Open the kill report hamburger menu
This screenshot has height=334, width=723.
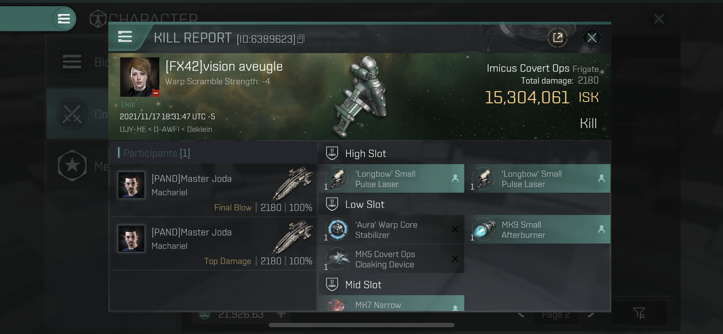(x=125, y=37)
